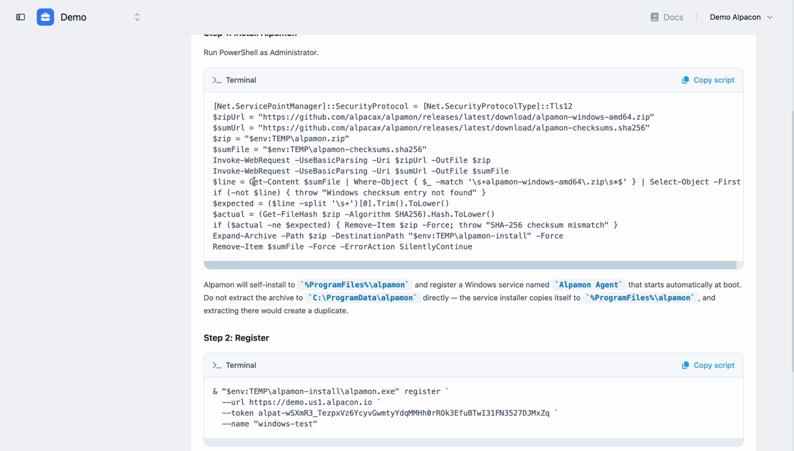This screenshot has width=794, height=451.
Task: Click the Terminal label of the Register block
Action: pyautogui.click(x=241, y=365)
